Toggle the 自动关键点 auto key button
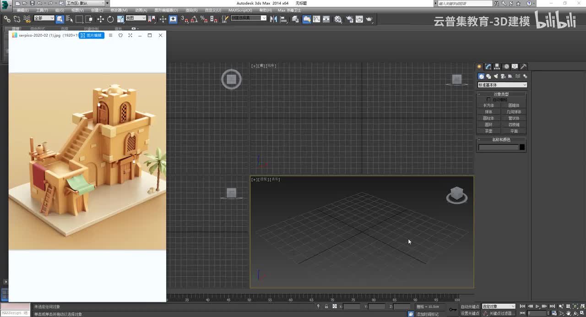The image size is (586, 317). coord(470,306)
